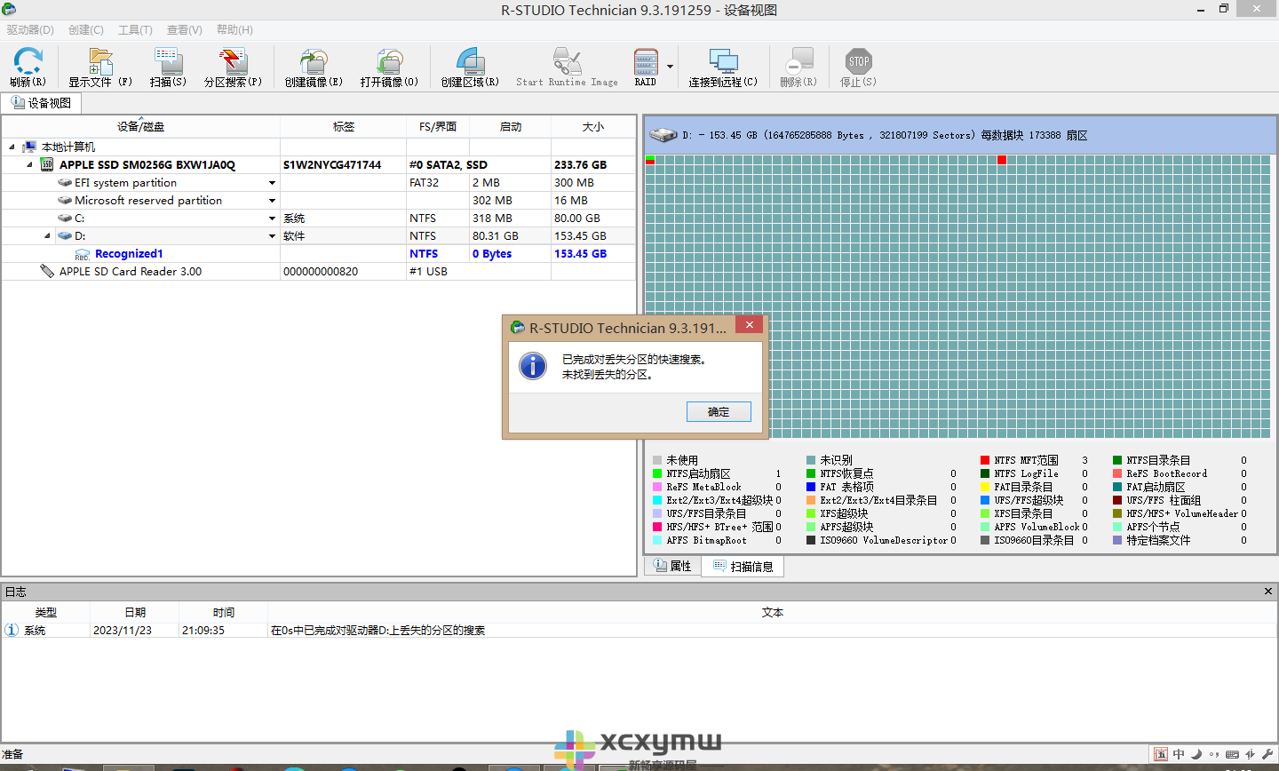Select the C: partition row

click(x=318, y=219)
